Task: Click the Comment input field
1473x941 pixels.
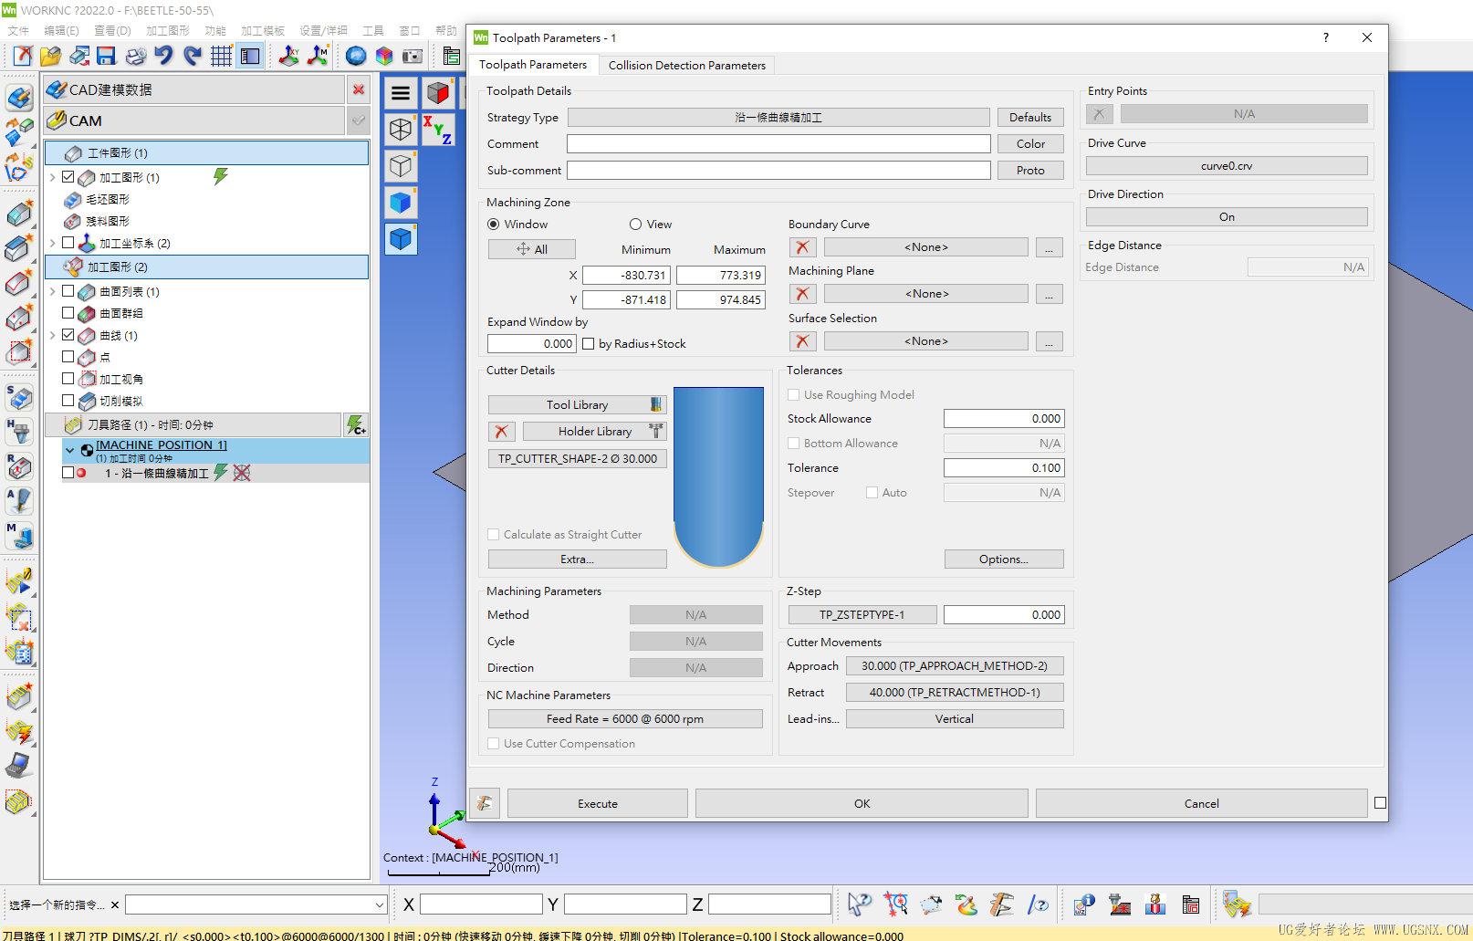Action: pos(778,144)
